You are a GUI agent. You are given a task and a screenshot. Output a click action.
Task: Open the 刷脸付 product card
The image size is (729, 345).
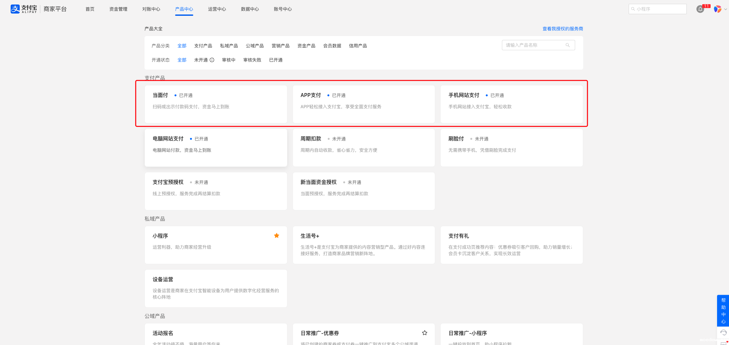[x=511, y=147]
